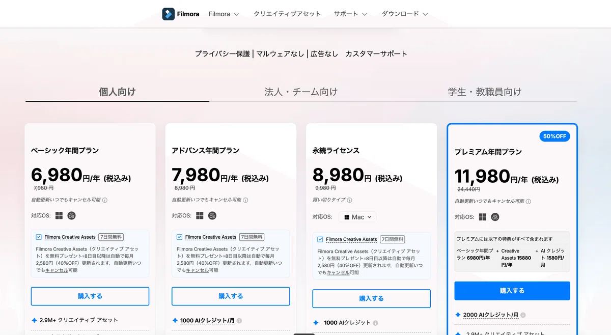Click 購入する for 永続ライセンス

coord(371,298)
